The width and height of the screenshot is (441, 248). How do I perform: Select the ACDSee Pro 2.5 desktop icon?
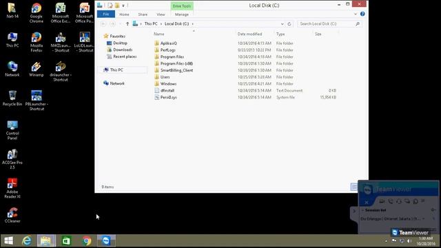click(x=12, y=159)
